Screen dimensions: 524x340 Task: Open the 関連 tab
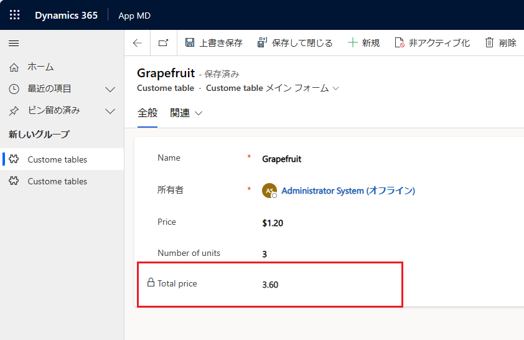tap(180, 113)
